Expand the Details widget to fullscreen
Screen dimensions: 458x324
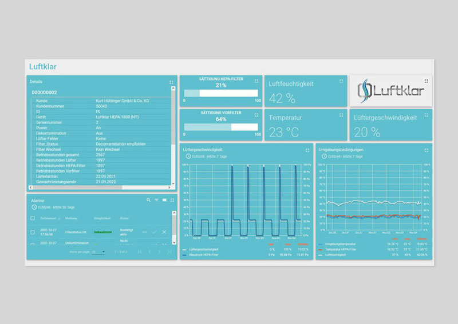click(x=171, y=82)
